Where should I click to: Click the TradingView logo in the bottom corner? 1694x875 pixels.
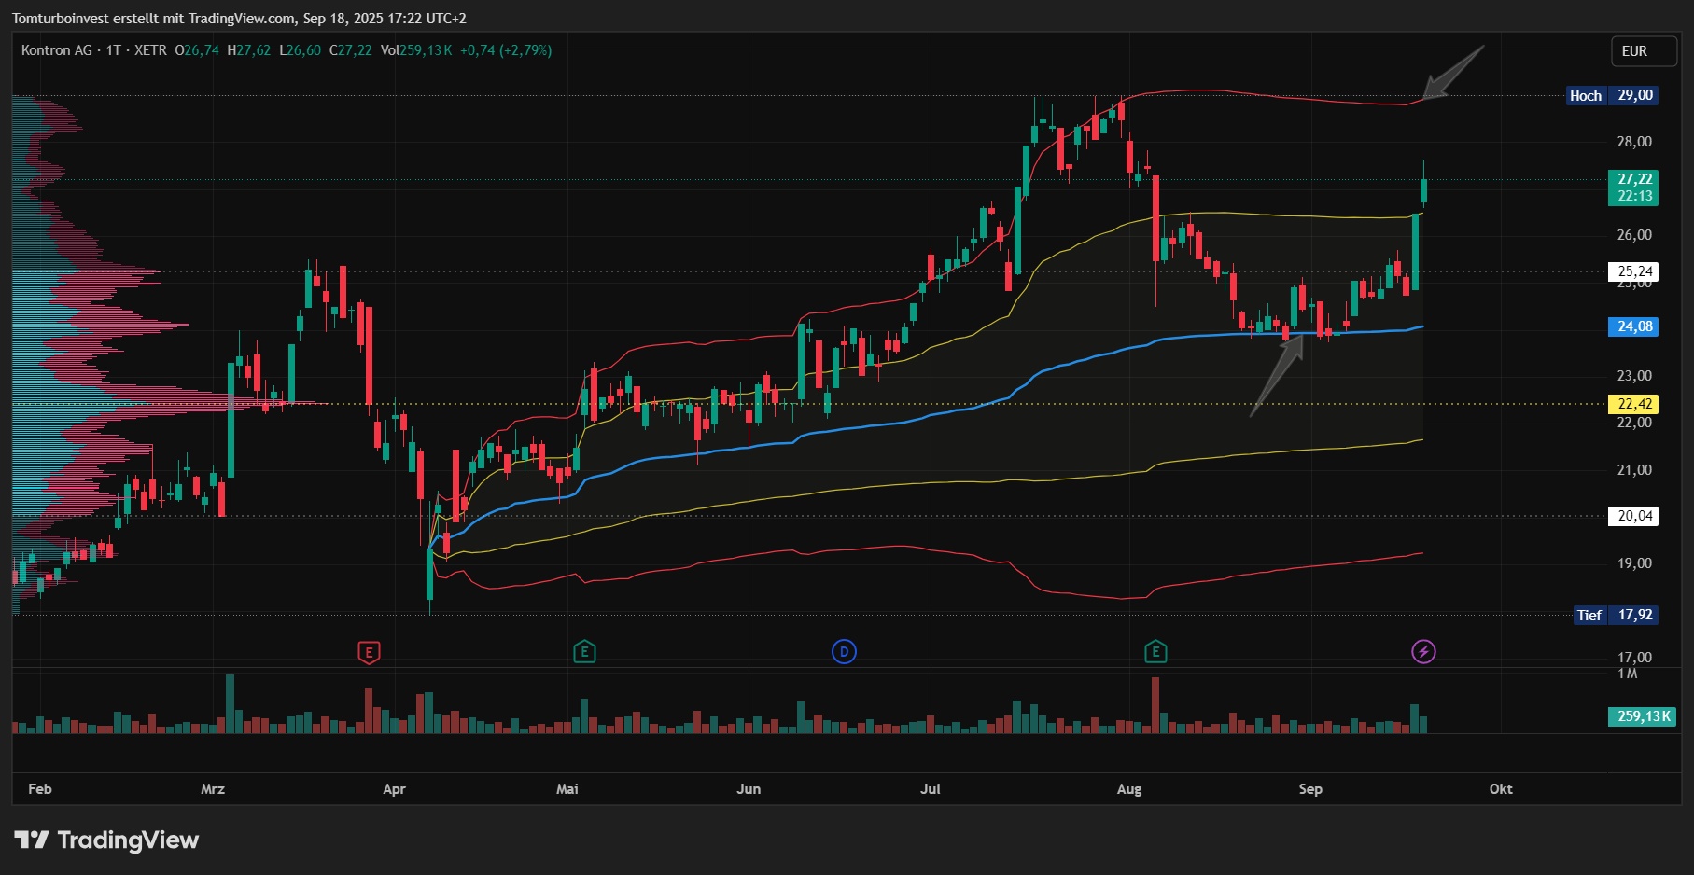pos(105,840)
